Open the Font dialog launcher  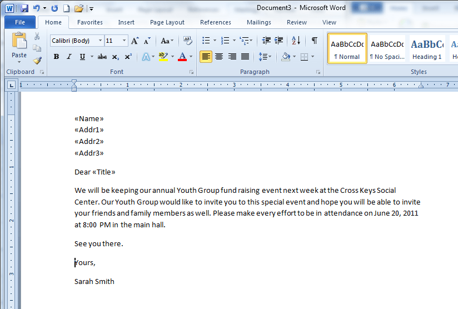191,72
